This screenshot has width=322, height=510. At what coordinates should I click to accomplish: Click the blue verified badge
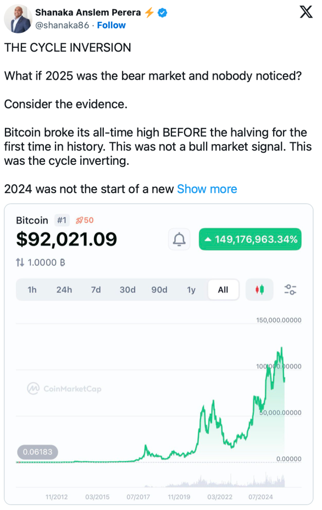(x=162, y=13)
